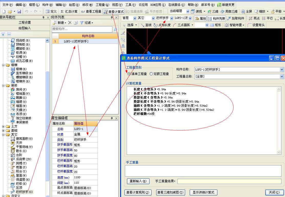Open the 工程量名称 dropdown in dialog

click(282, 76)
